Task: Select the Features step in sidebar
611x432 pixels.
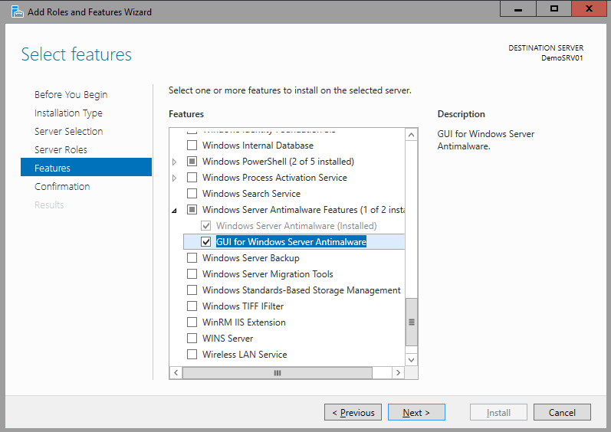Action: coord(86,168)
